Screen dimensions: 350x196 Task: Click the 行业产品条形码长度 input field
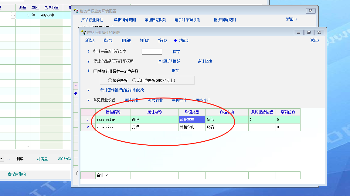(152, 52)
